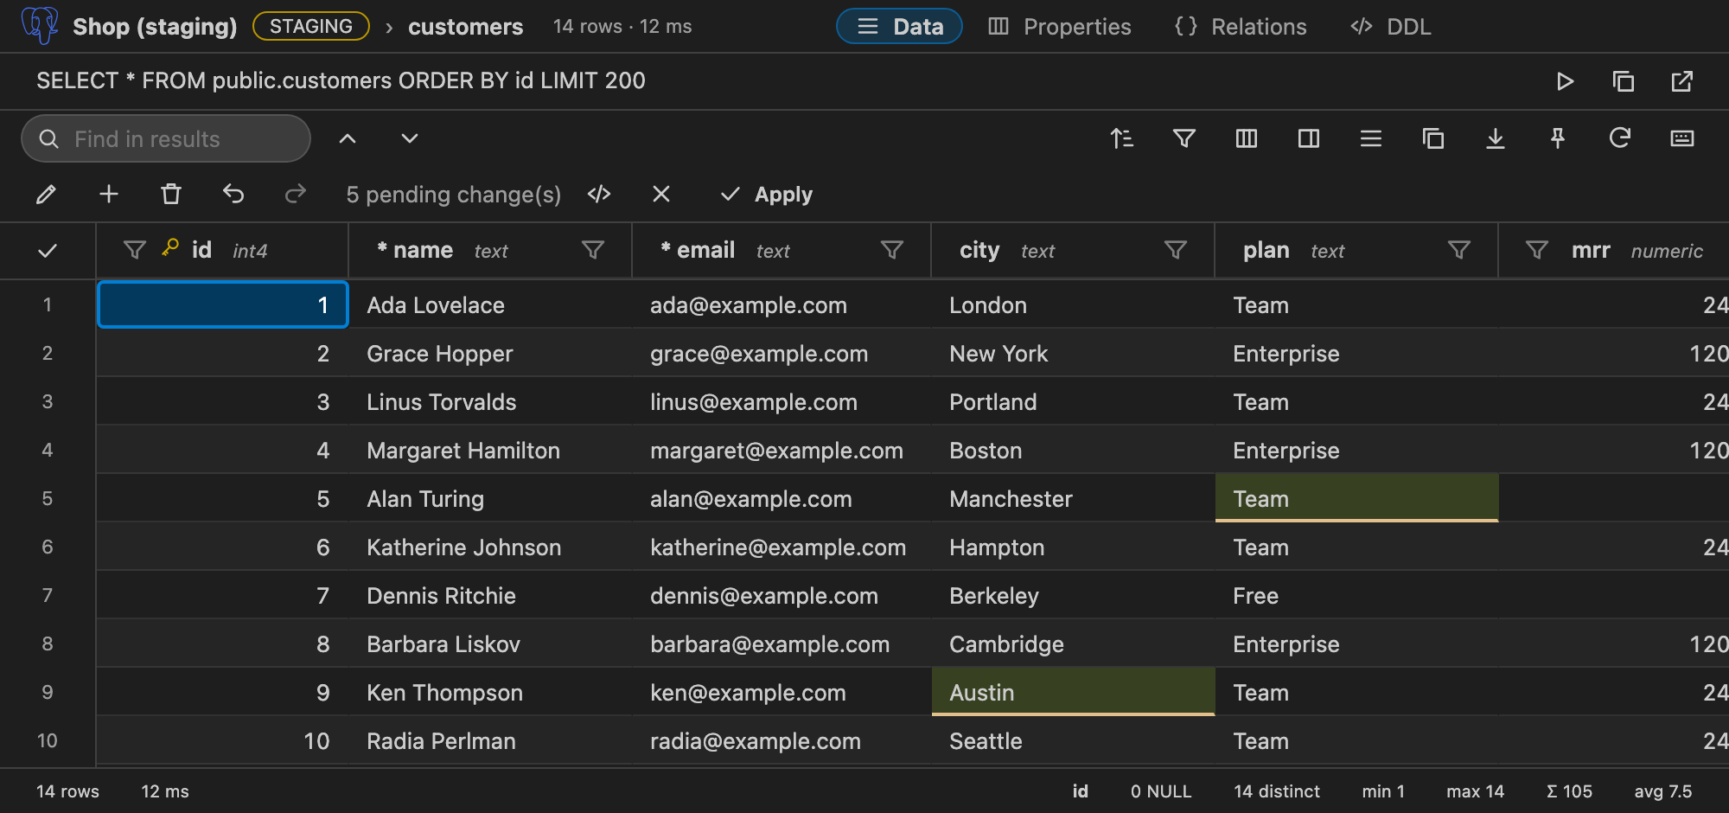Screen dimensions: 1729x813
Task: Add a new row with plus icon
Action: 109,194
